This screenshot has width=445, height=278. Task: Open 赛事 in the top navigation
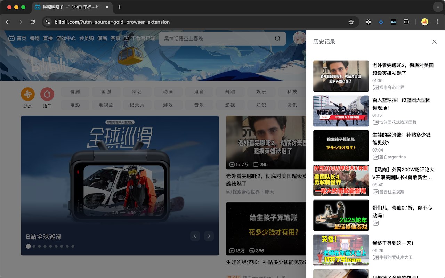[115, 38]
